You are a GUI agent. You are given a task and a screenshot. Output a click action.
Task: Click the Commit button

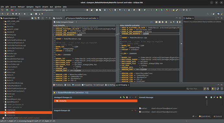(218, 116)
